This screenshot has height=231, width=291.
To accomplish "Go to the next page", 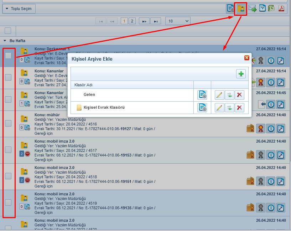I will [144, 21].
